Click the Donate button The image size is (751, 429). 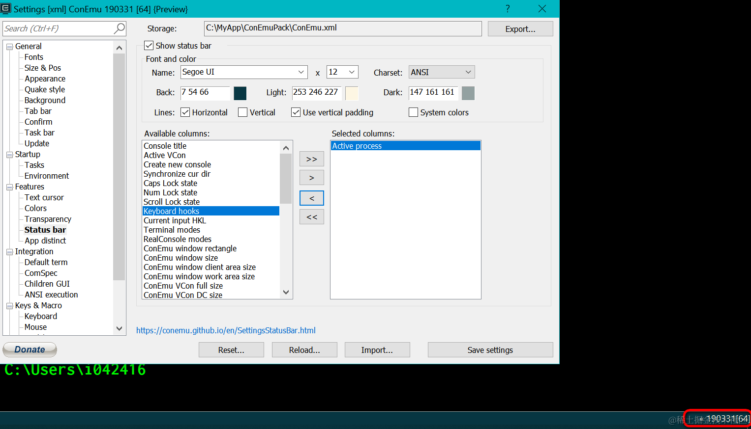click(30, 349)
